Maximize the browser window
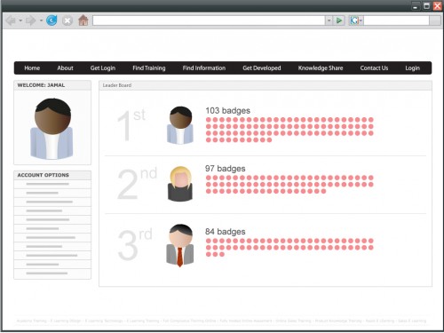 [x=426, y=6]
